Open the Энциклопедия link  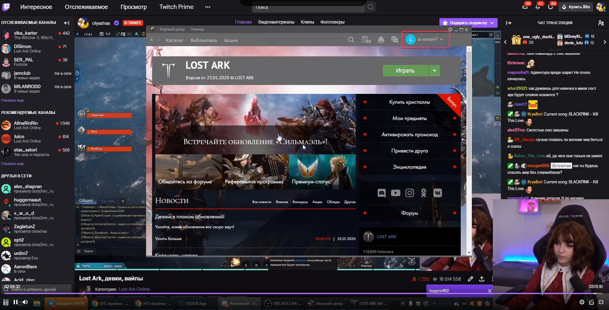point(410,167)
